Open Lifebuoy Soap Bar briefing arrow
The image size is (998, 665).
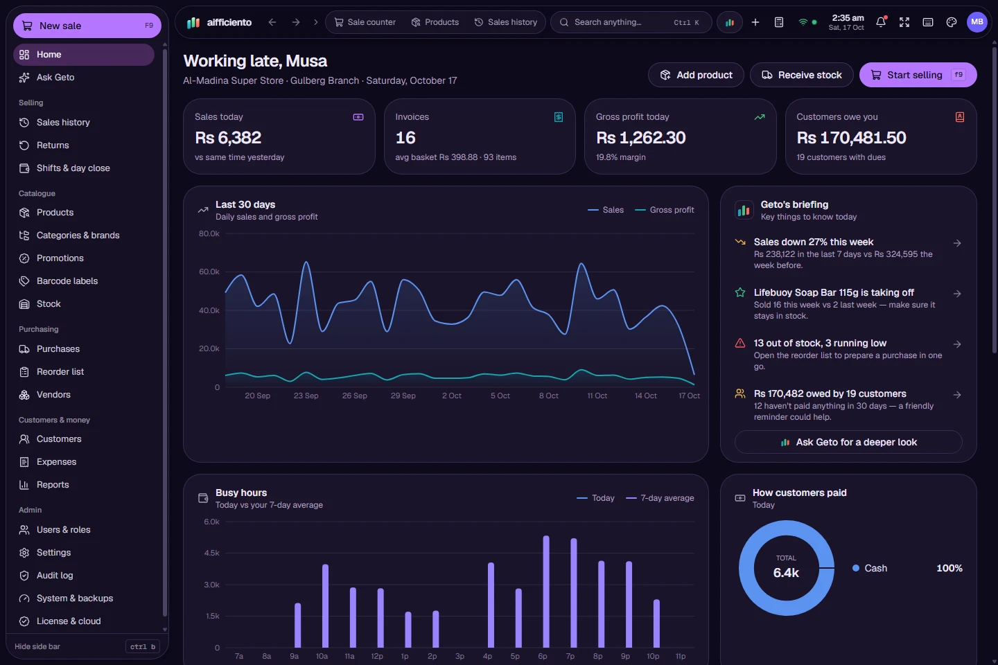coord(957,294)
